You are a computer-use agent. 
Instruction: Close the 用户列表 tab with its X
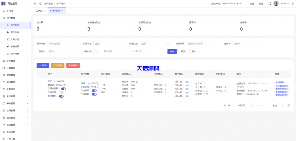tap(62, 10)
